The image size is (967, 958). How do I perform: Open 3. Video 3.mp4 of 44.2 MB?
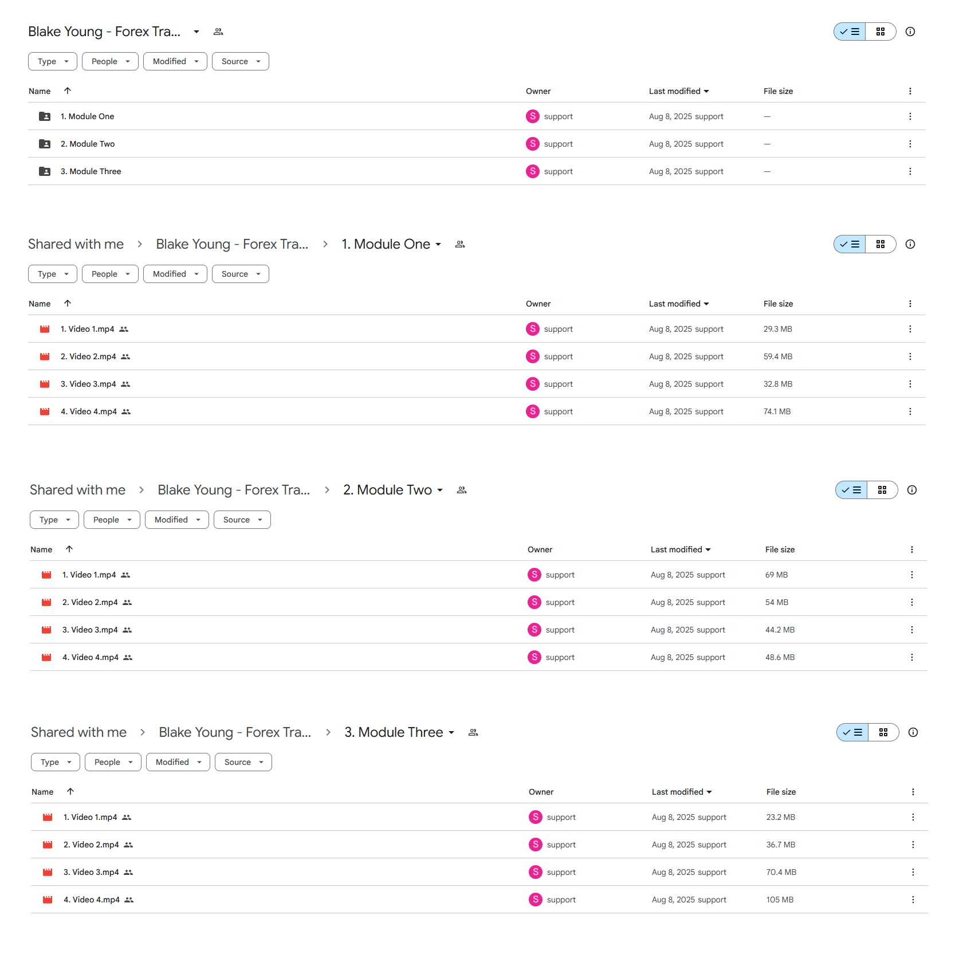(x=90, y=630)
